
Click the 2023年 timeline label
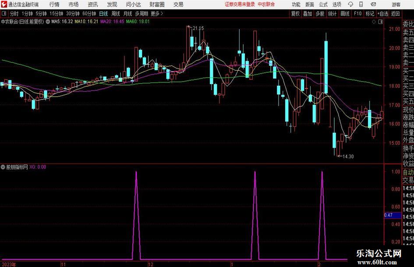pos(9,264)
